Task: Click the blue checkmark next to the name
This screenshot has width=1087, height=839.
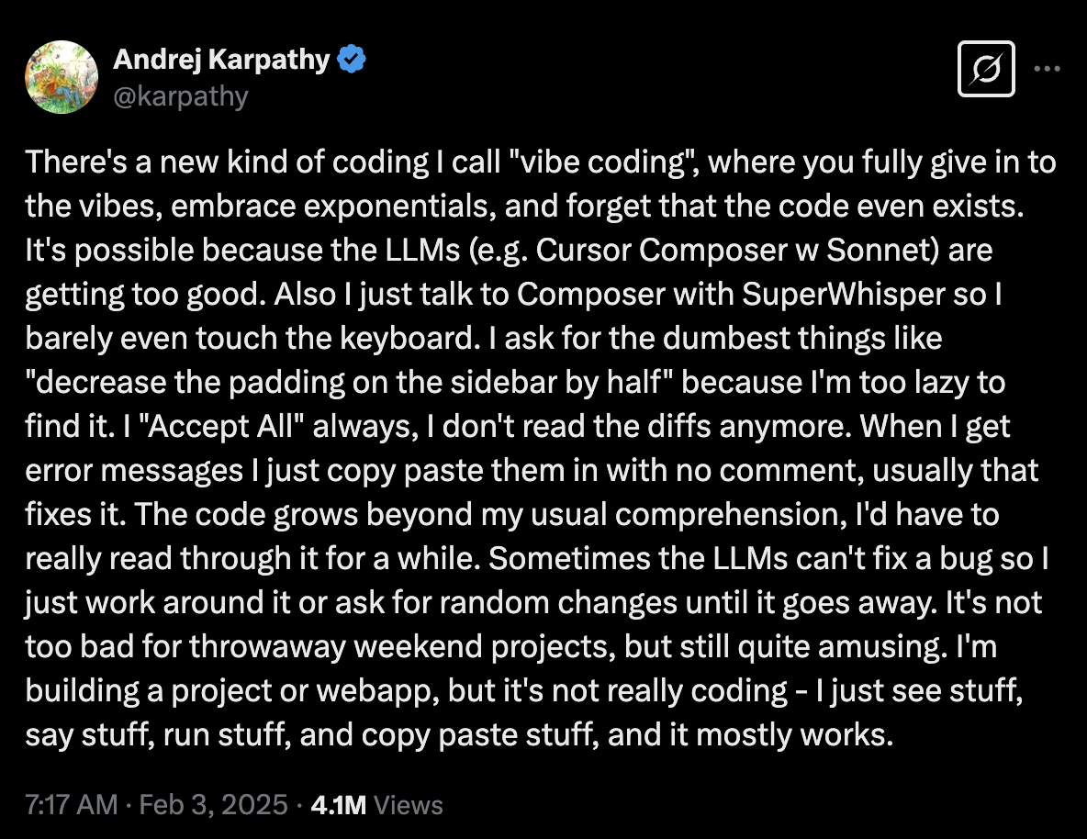Action: click(x=350, y=58)
